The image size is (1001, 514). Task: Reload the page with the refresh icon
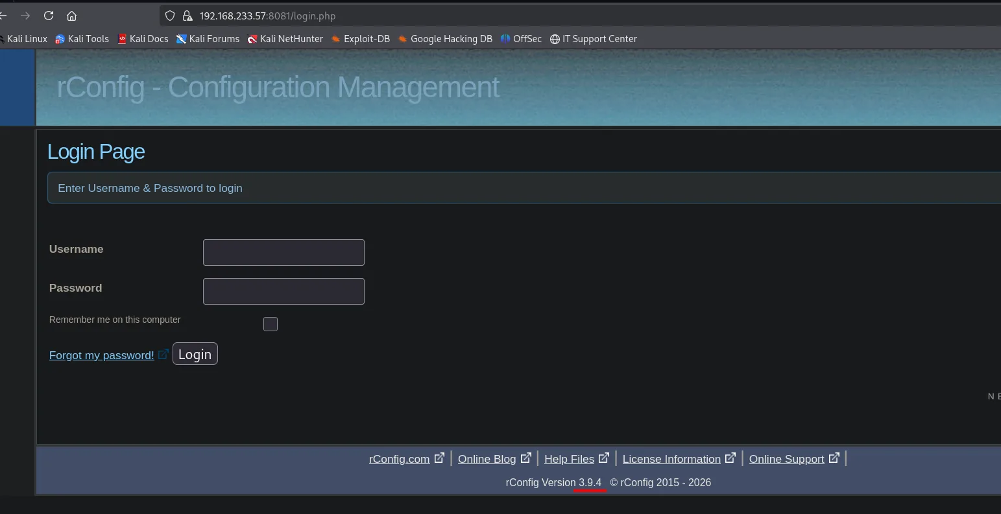[49, 16]
